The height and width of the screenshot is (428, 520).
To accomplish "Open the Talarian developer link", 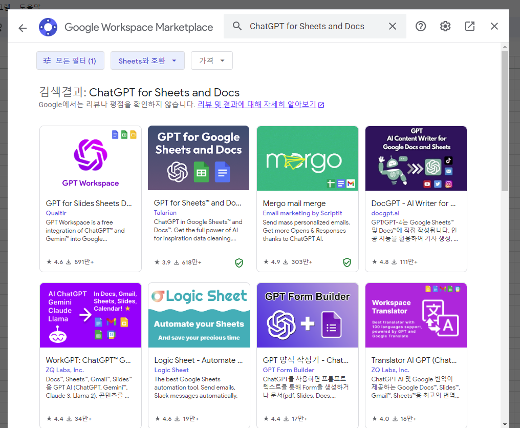I will coord(165,213).
